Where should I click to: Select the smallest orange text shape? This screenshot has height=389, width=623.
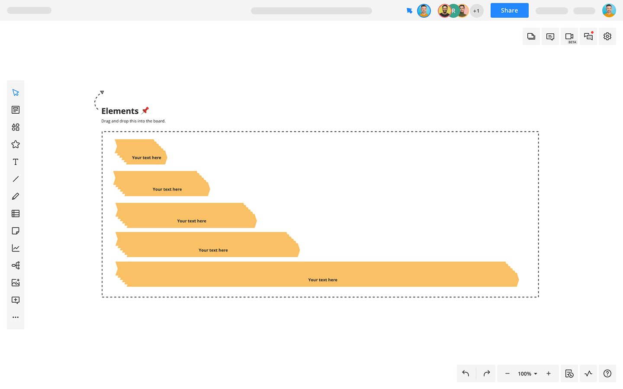(141, 152)
